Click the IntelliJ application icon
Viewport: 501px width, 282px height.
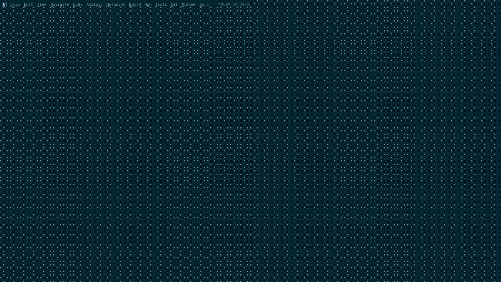(4, 5)
